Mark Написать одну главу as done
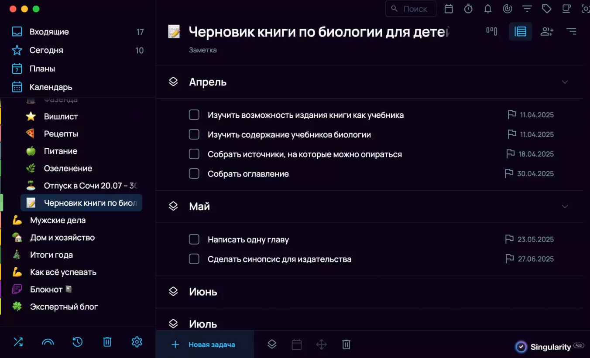 (194, 239)
